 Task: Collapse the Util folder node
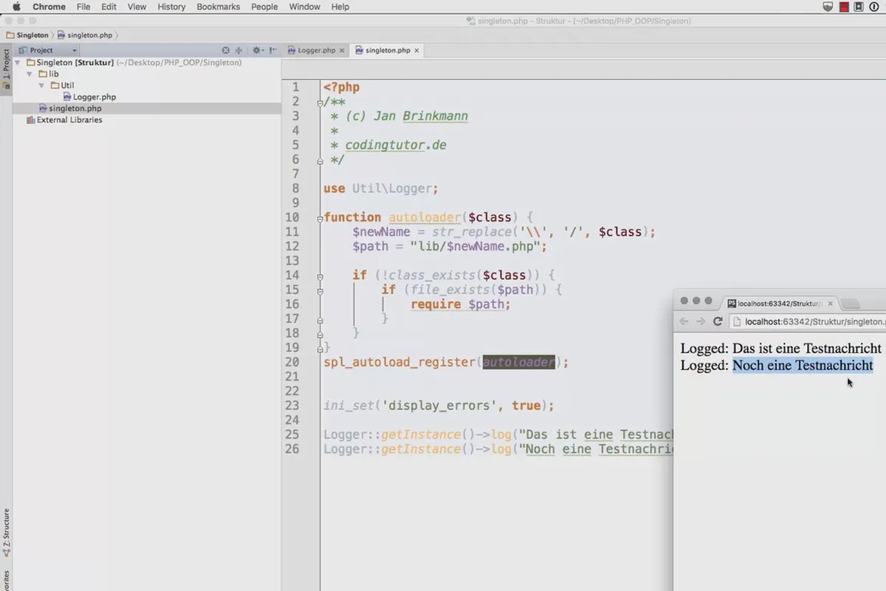(x=41, y=86)
